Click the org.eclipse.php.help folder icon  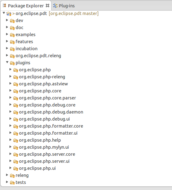(x=16, y=140)
